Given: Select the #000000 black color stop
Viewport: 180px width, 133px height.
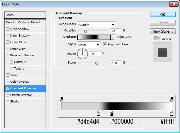Looking at the screenshot, I should 112,113.
